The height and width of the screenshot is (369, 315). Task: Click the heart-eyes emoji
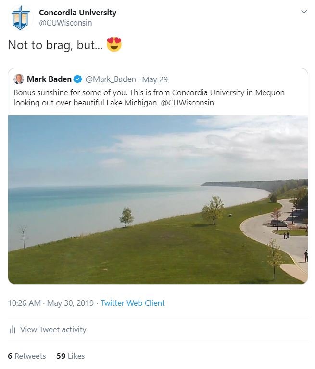pyautogui.click(x=114, y=45)
